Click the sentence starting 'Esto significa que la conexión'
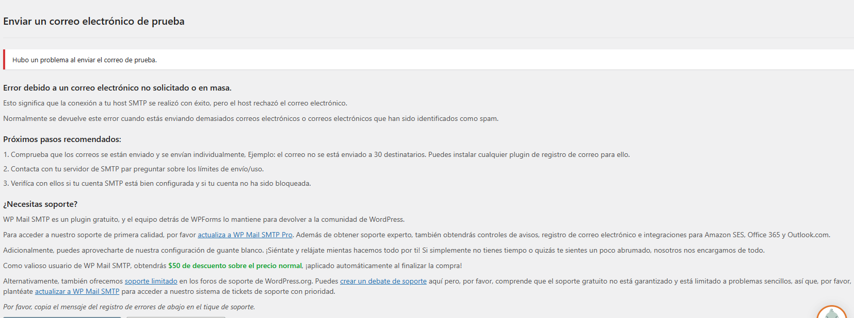This screenshot has height=318, width=854. coord(175,103)
